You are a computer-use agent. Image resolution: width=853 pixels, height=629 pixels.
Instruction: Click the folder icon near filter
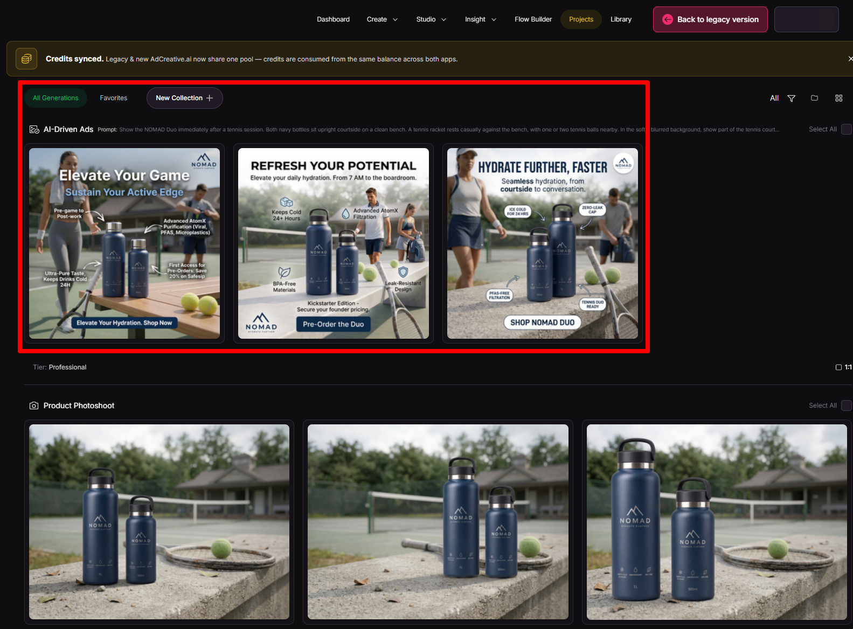tap(814, 98)
